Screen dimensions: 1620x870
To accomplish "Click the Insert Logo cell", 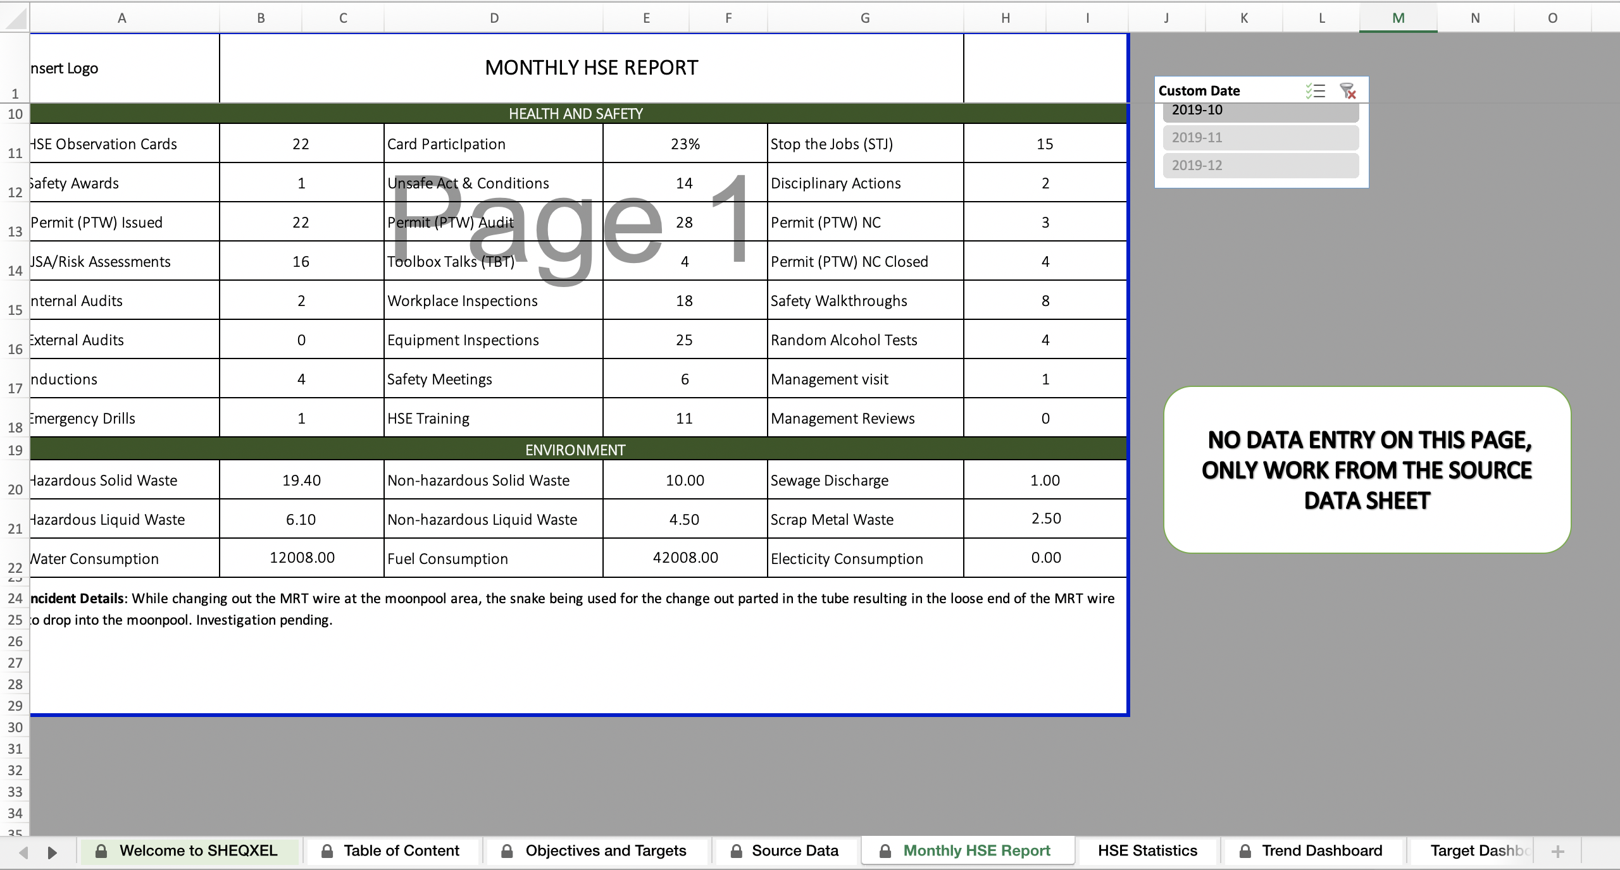I will coord(125,68).
